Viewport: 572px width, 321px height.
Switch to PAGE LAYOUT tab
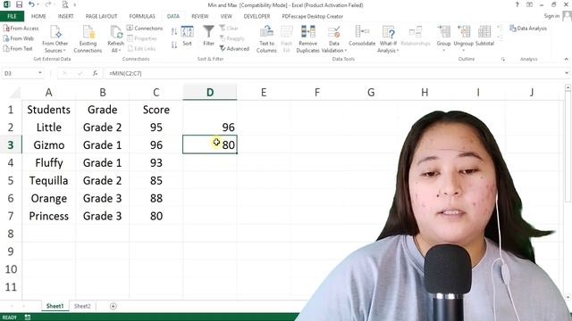coord(101,16)
